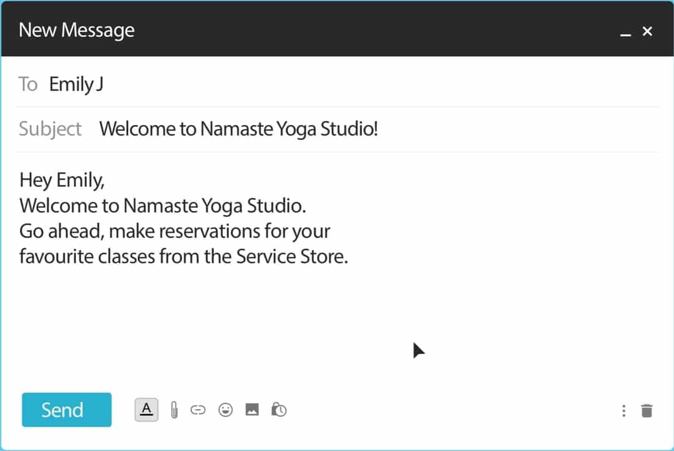This screenshot has width=674, height=451.
Task: Click the New Message title bar text
Action: click(x=77, y=30)
